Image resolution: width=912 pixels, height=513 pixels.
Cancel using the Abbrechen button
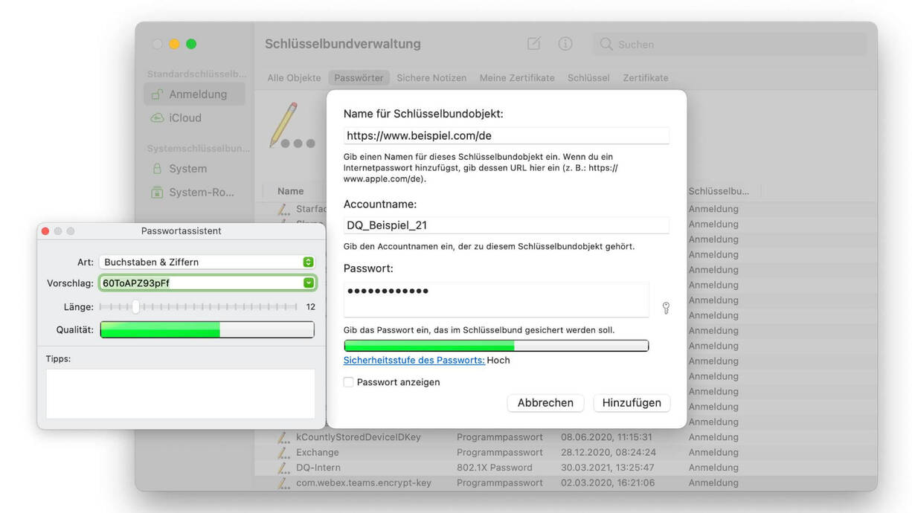coord(545,402)
